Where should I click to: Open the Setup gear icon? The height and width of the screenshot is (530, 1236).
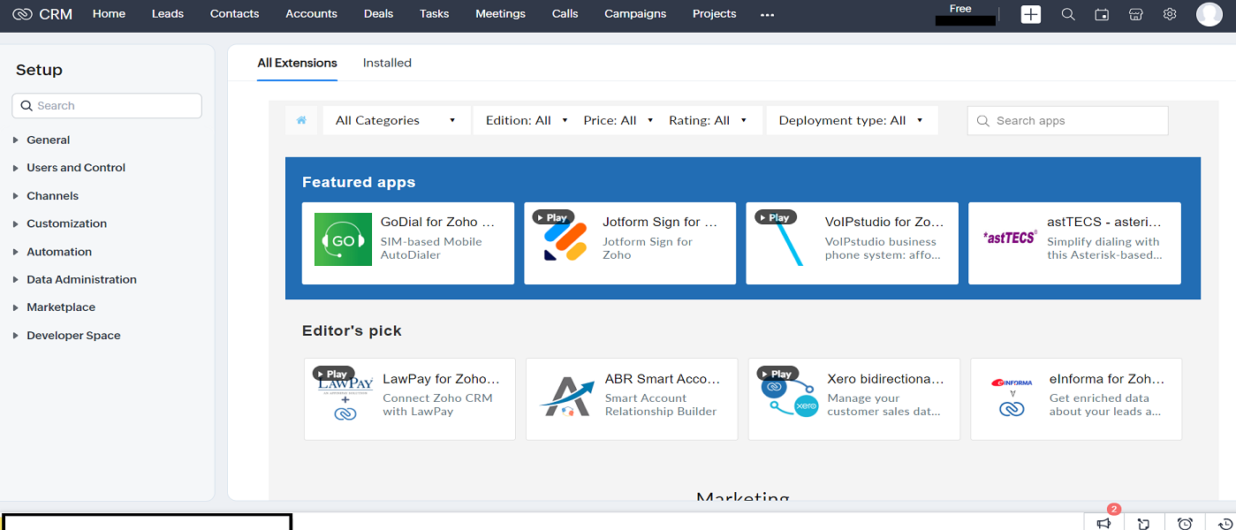(1170, 14)
